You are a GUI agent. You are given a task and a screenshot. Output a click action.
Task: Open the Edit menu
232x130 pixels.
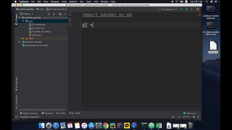click(39, 1)
